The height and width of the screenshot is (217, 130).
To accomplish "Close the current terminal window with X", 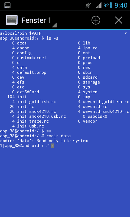I will pyautogui.click(x=119, y=20).
